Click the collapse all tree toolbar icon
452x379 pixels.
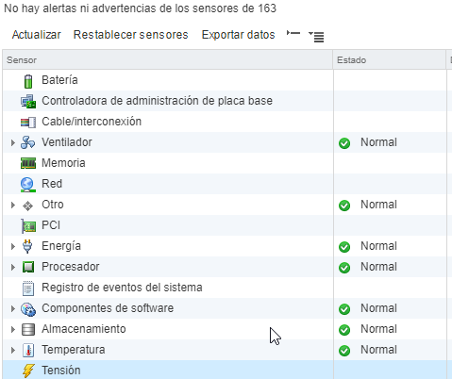coord(293,33)
